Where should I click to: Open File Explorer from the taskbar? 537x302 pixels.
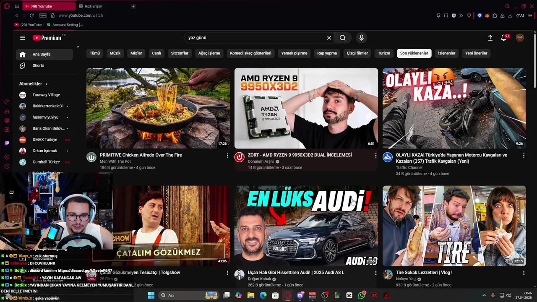coord(251,295)
